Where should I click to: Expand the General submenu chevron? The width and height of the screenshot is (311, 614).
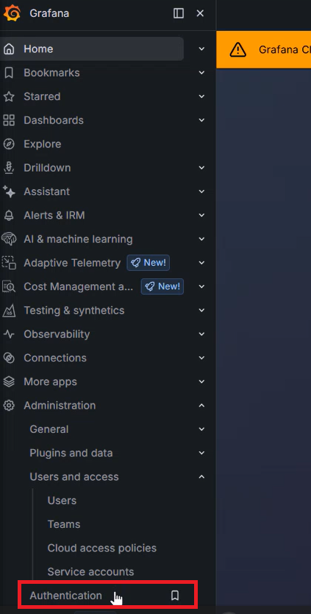point(202,429)
